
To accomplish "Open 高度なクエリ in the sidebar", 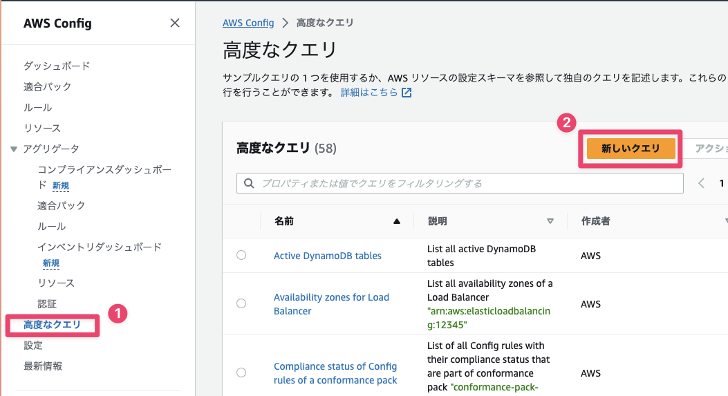I will 52,325.
